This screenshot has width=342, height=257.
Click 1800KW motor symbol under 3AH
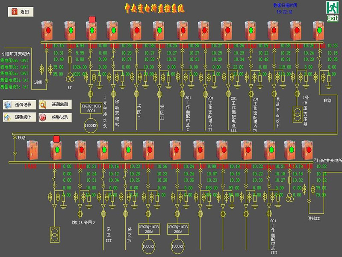click(91, 126)
